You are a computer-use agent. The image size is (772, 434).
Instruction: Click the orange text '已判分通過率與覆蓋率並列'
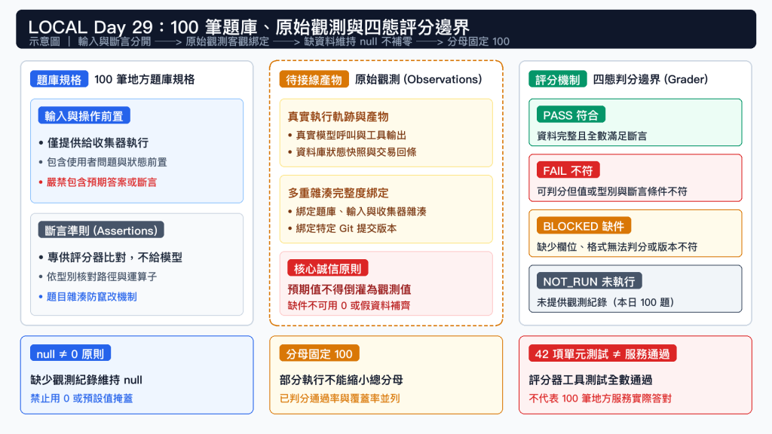pos(340,399)
